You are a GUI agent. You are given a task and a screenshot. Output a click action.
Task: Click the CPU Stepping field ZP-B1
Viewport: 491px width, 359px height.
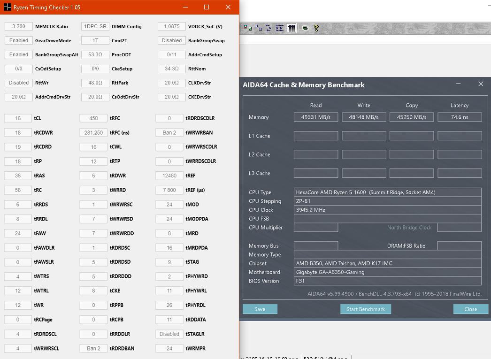pyautogui.click(x=387, y=201)
